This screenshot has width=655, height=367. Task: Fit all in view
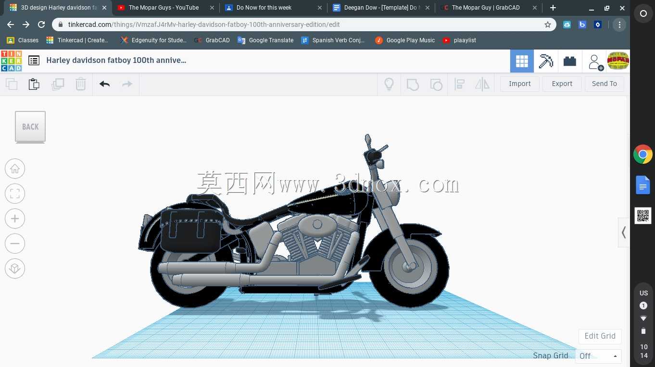pyautogui.click(x=15, y=194)
